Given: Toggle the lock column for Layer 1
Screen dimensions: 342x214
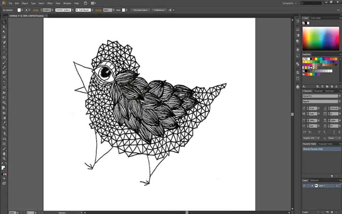Looking at the screenshot, I should click(308, 186).
